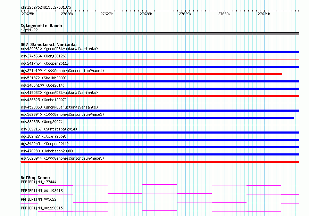Select nsv4195320 gnomAD variant label
309x216 pixels.
pos(59,93)
